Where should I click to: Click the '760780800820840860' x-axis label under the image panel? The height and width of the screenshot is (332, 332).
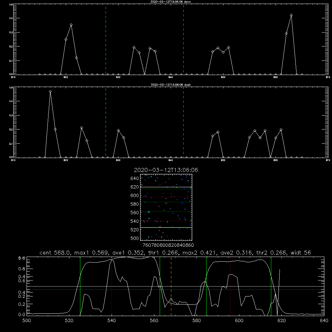tap(168, 245)
